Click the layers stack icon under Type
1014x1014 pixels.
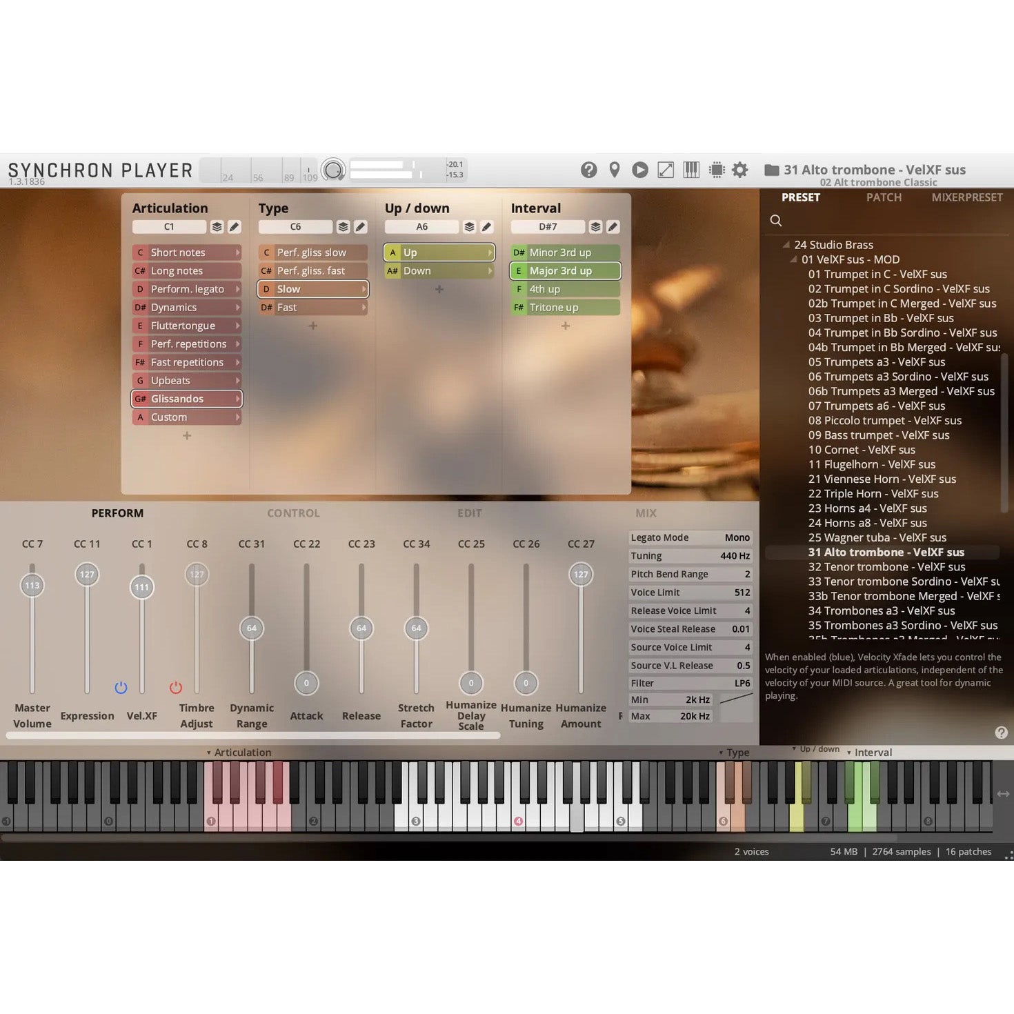(x=343, y=227)
